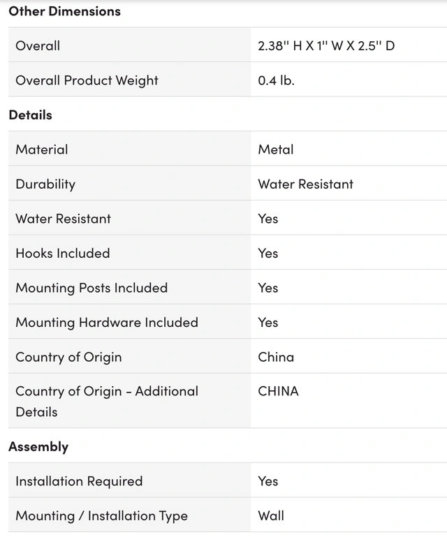The height and width of the screenshot is (542, 447).
Task: Click the Hooks Included label
Action: [x=63, y=253]
